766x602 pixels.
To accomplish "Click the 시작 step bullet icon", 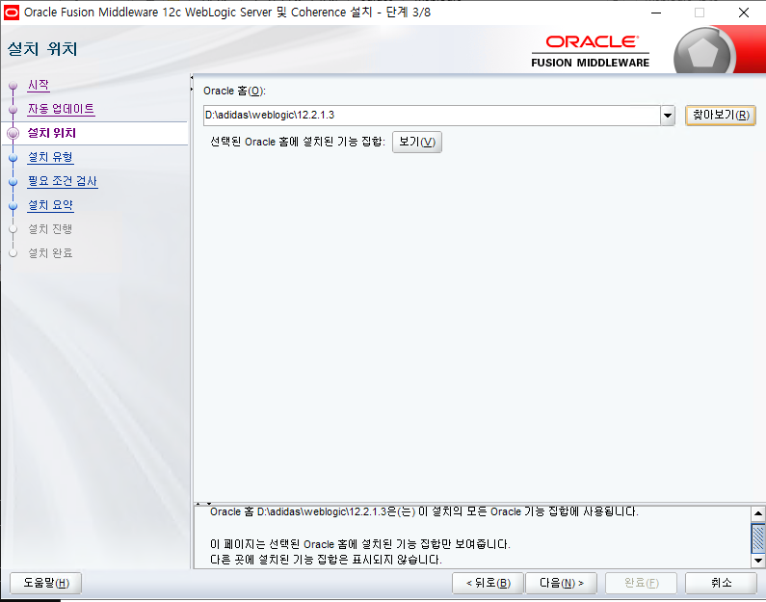I will tap(13, 86).
